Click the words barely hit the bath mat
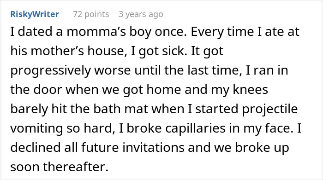The height and width of the screenshot is (180, 323). 79,109
